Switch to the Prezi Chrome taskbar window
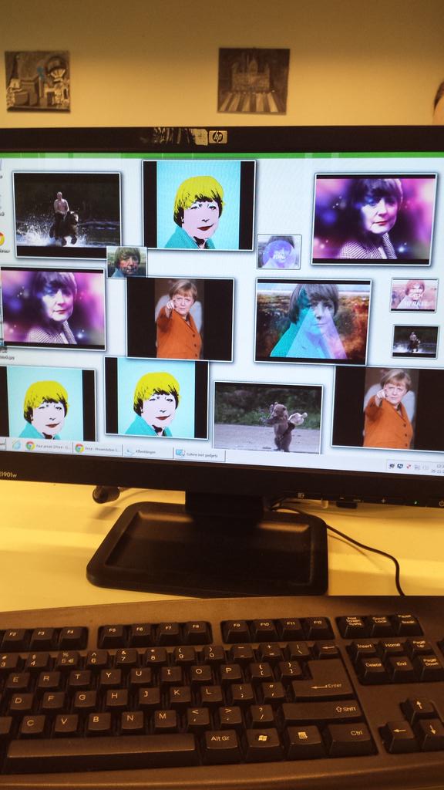The width and height of the screenshot is (444, 790). tap(98, 448)
